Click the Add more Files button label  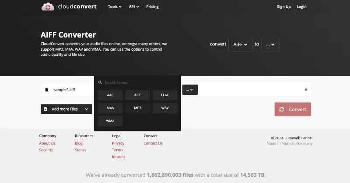[x=65, y=109]
